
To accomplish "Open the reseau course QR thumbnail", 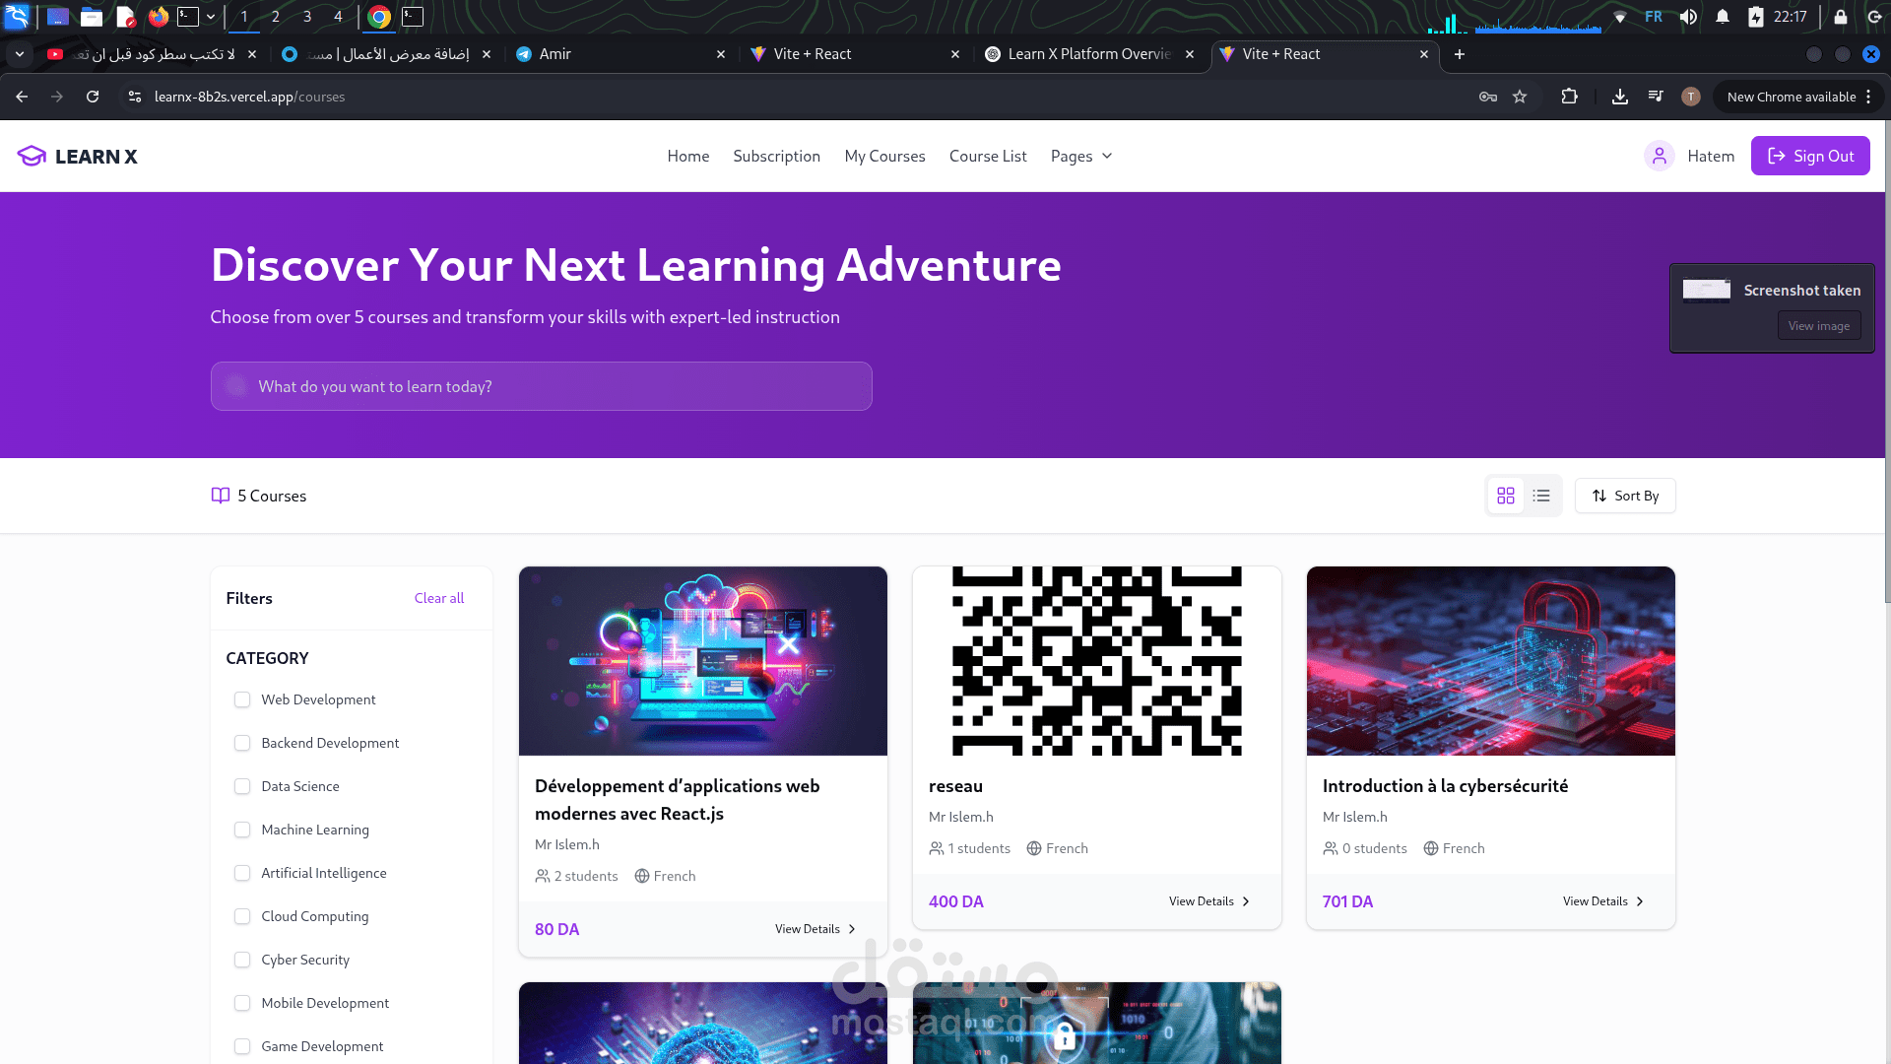I will [1096, 661].
